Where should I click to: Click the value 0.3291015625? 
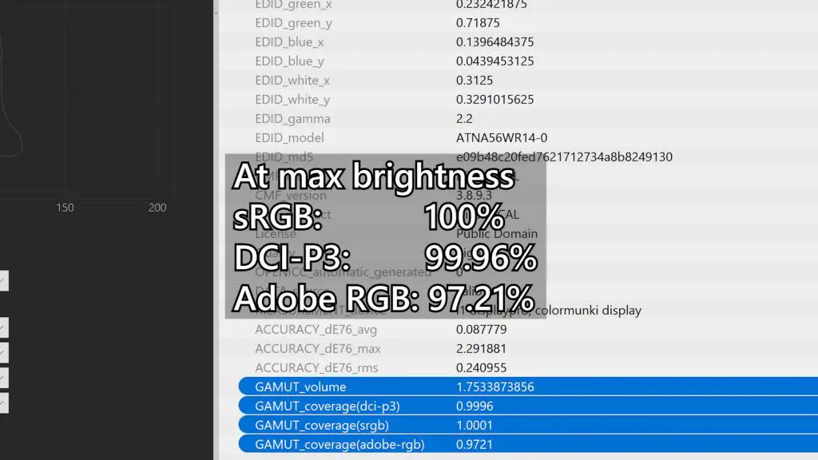pyautogui.click(x=494, y=100)
